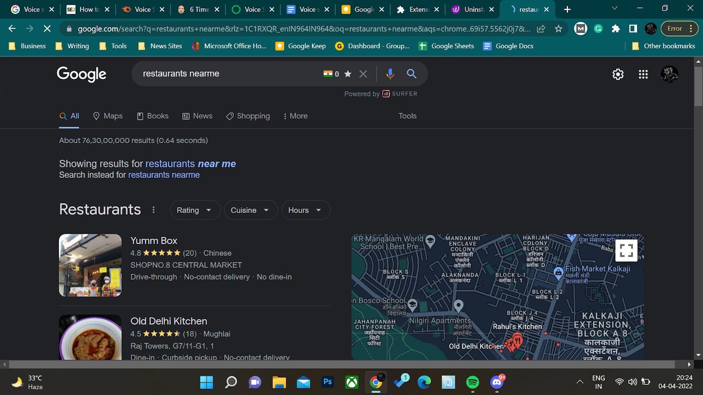Open the Grammarly extension icon
703x395 pixels.
pyautogui.click(x=598, y=29)
